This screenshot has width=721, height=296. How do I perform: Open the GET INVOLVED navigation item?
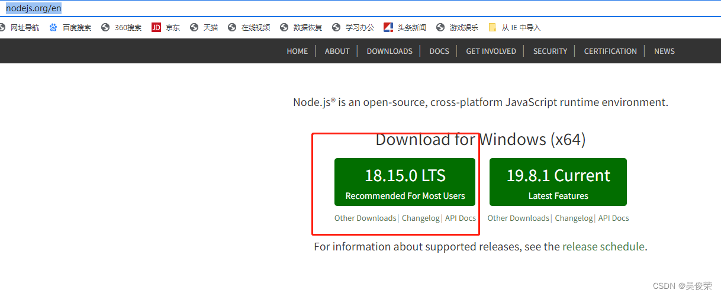click(x=491, y=52)
